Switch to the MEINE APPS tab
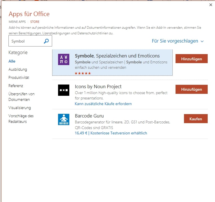The width and height of the screenshot is (215, 202). coord(17,22)
